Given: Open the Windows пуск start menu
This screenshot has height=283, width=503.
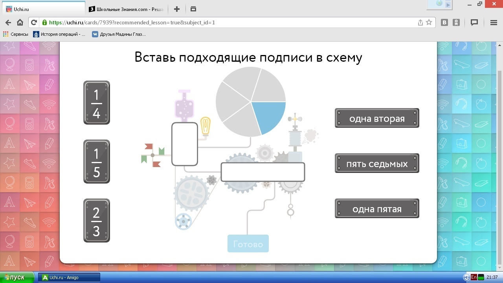Looking at the screenshot, I should click(x=17, y=277).
